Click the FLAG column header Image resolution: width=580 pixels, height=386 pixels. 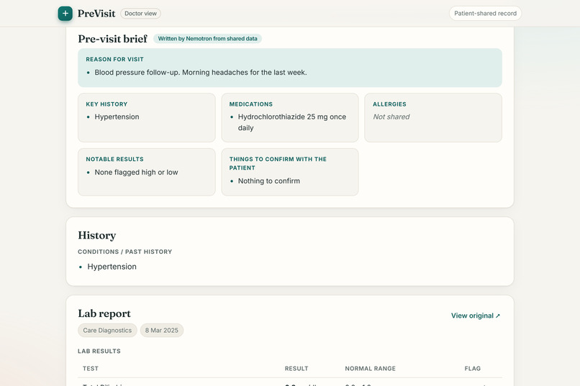[472, 368]
